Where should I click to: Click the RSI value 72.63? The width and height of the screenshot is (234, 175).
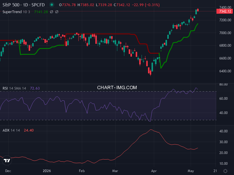tap(35, 88)
